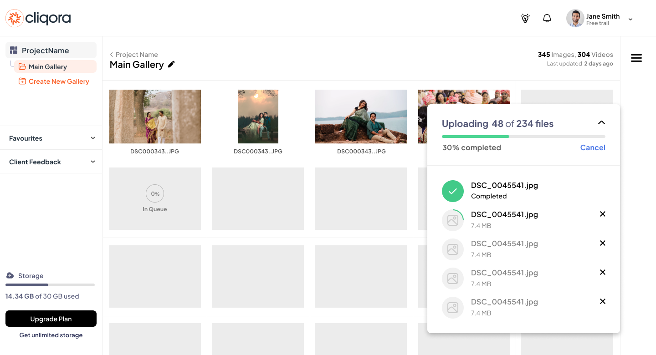Open the notifications bell

tap(547, 18)
